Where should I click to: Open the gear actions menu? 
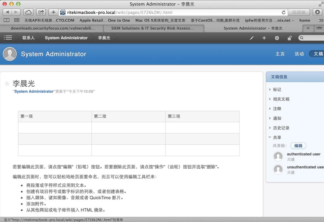point(277,38)
